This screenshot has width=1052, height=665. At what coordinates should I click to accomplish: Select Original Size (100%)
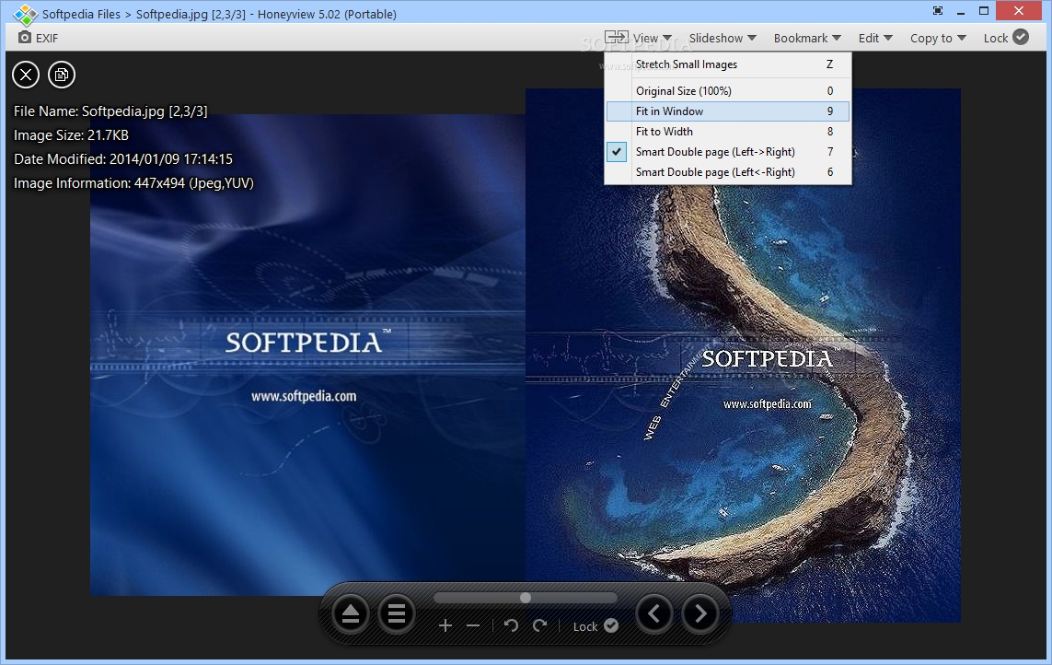click(x=728, y=90)
